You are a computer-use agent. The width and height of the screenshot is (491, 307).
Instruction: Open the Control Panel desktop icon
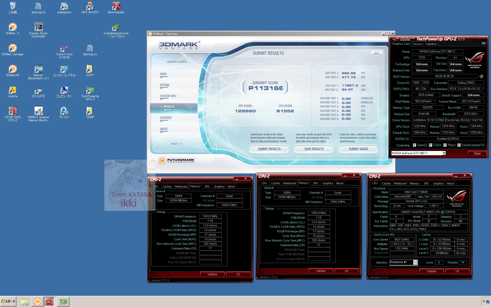pos(64,71)
